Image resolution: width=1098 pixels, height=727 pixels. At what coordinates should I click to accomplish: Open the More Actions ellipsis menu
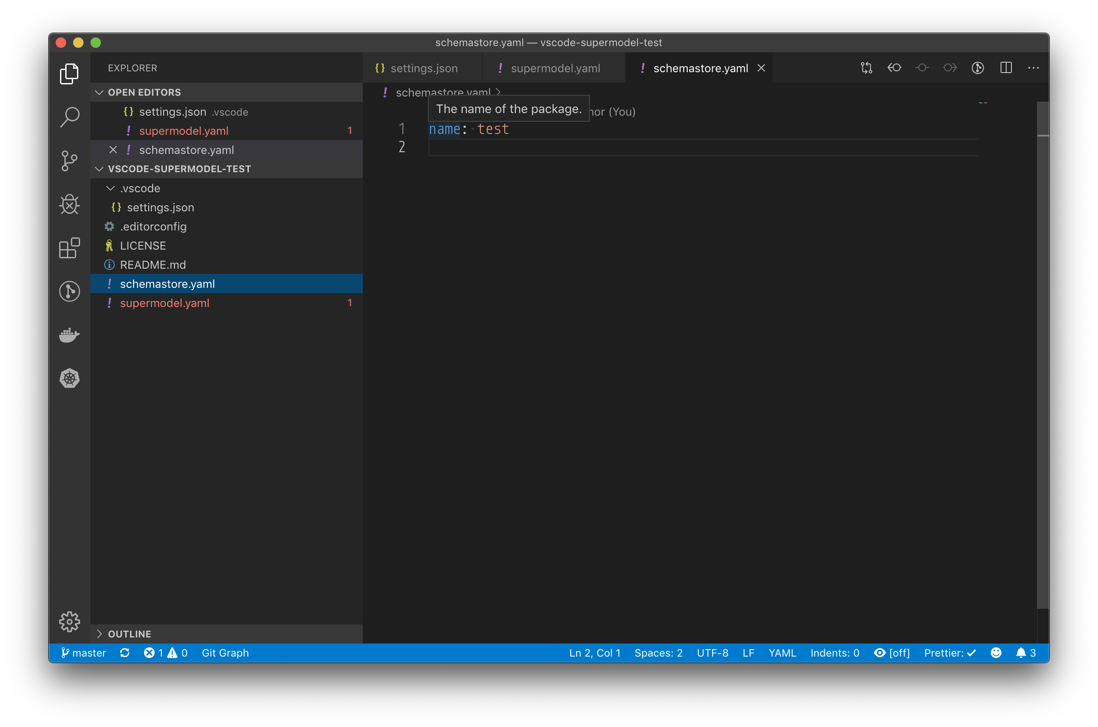tap(1033, 68)
